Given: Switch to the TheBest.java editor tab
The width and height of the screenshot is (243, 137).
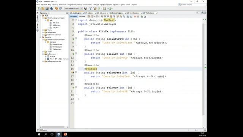Looking at the screenshot, I should coord(150,13).
